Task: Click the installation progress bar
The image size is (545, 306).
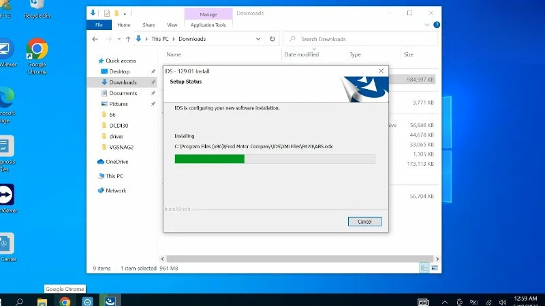Action: [x=275, y=159]
